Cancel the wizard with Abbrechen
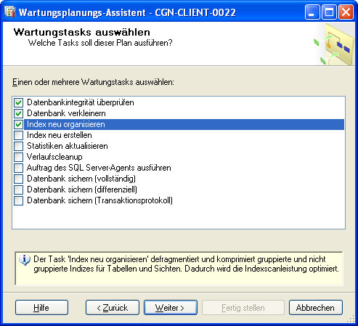 [316, 308]
